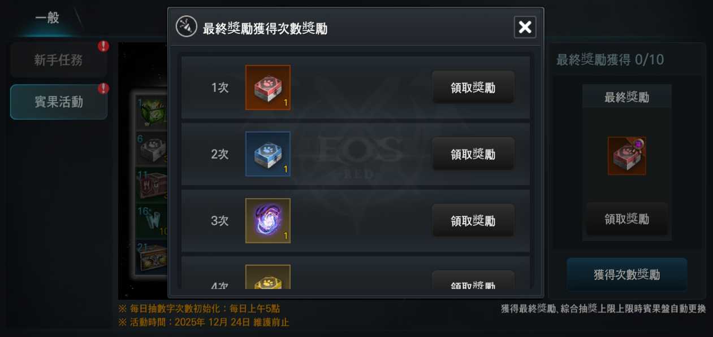Screen dimensions: 713x337
Task: Click the dialog title icon beside 最終獎勵獲得次數獎勵
Action: 187,27
